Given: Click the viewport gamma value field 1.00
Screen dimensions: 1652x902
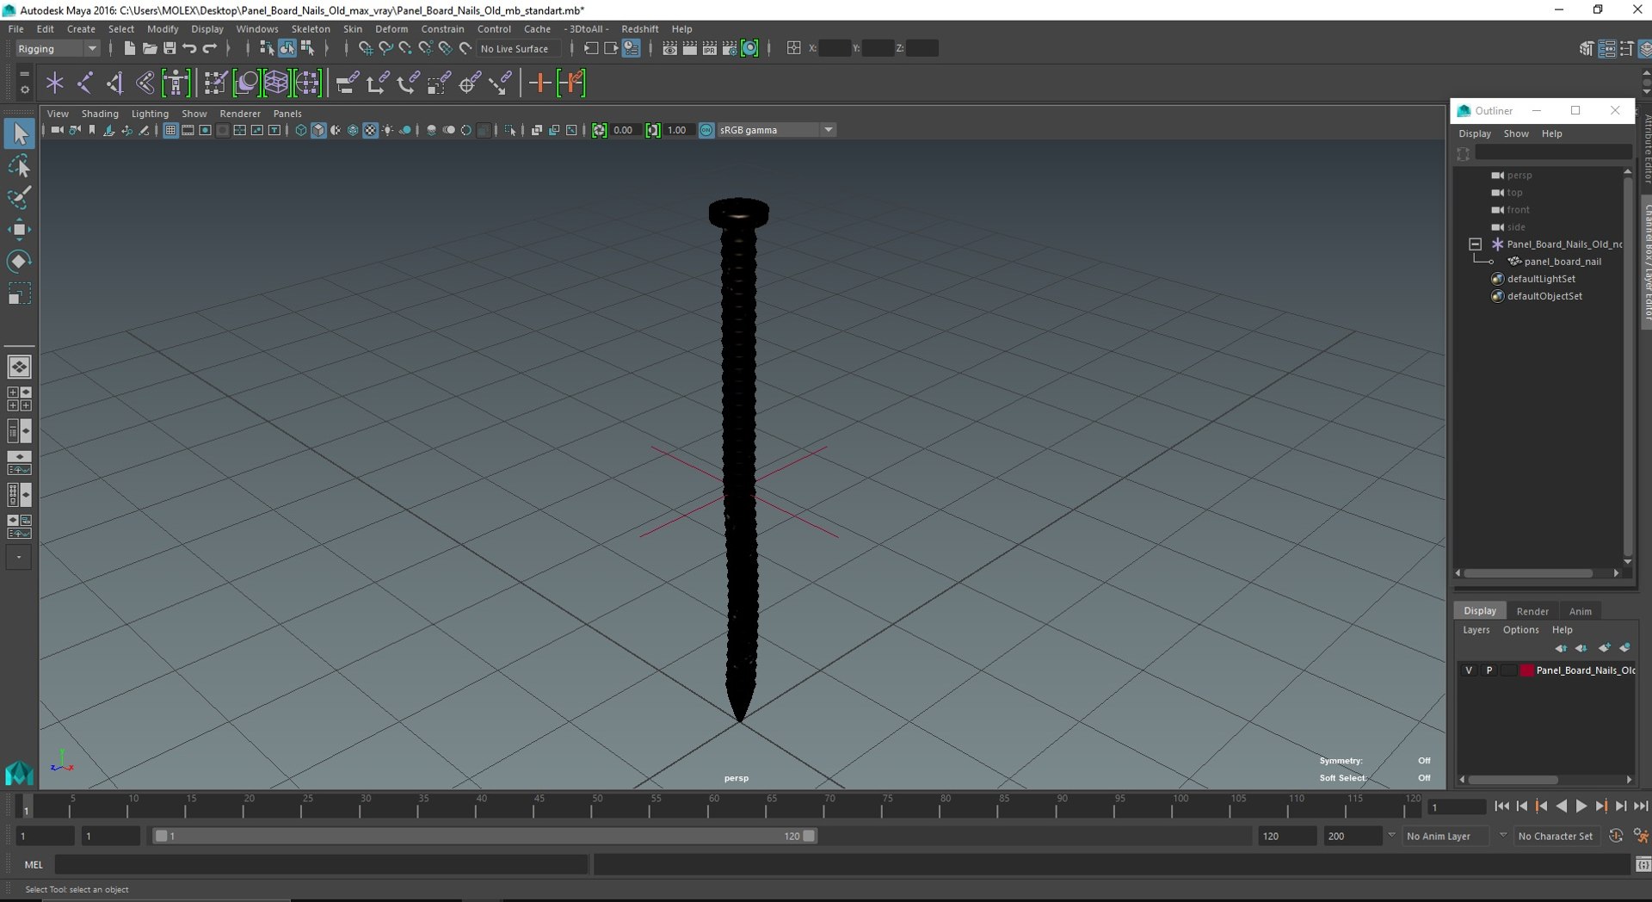Looking at the screenshot, I should 678,130.
